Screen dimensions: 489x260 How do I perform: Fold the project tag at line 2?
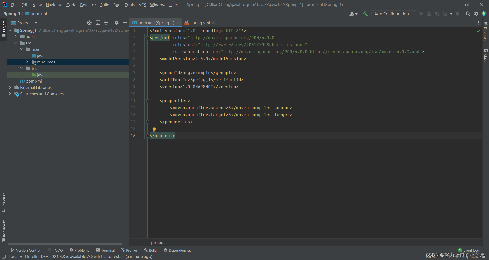click(148, 38)
